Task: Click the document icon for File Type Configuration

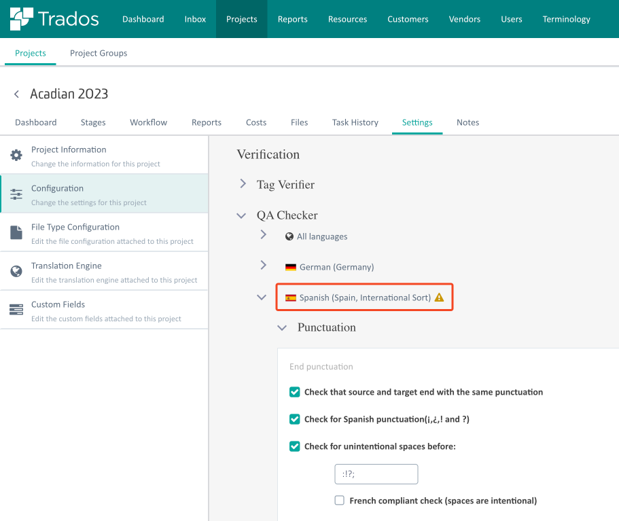Action: (16, 232)
